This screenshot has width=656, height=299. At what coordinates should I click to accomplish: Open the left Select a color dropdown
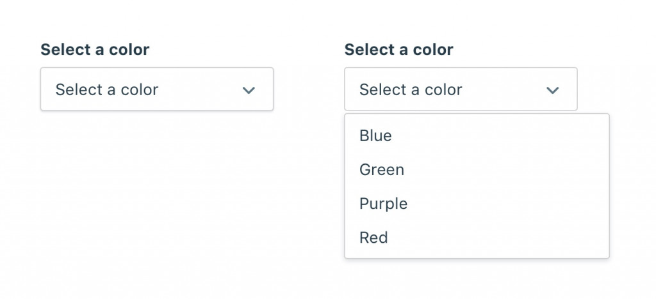pyautogui.click(x=157, y=89)
